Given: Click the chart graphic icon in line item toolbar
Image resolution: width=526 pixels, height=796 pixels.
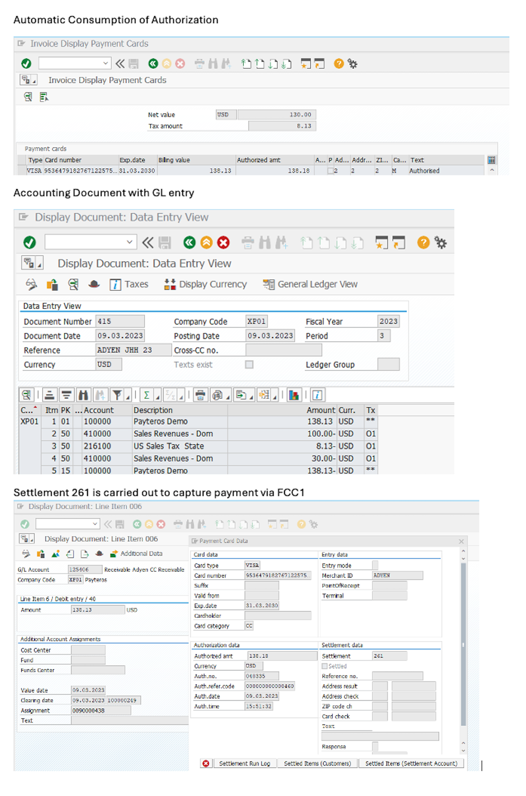Looking at the screenshot, I should [x=294, y=395].
